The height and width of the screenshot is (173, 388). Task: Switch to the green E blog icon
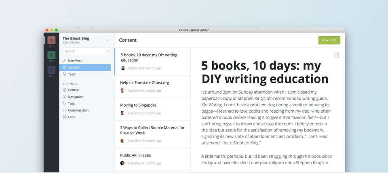(51, 55)
